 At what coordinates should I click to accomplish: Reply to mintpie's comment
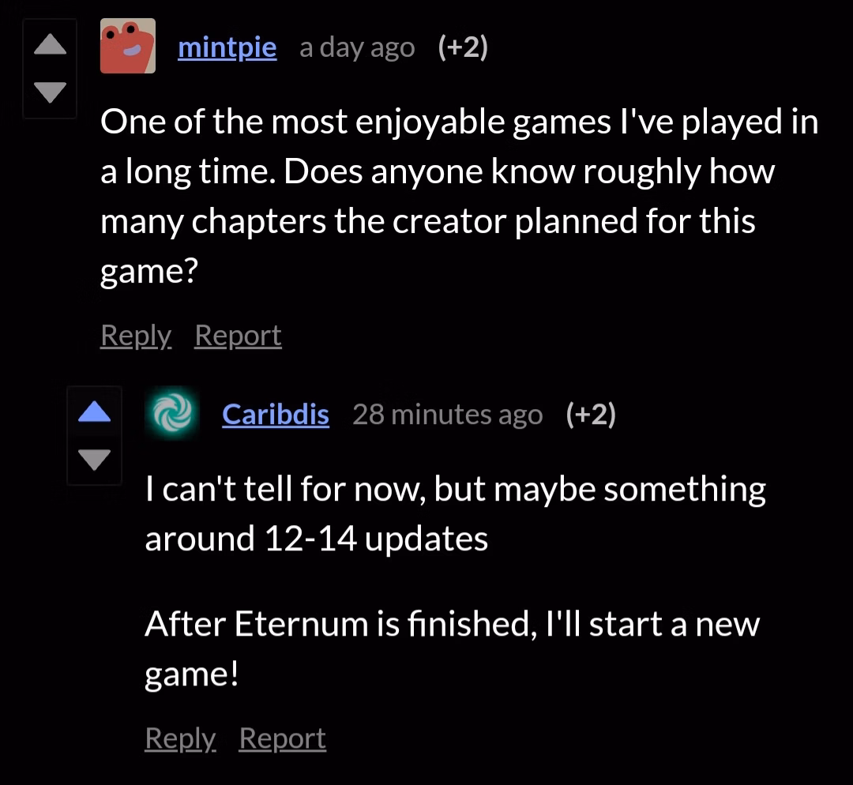click(x=136, y=335)
